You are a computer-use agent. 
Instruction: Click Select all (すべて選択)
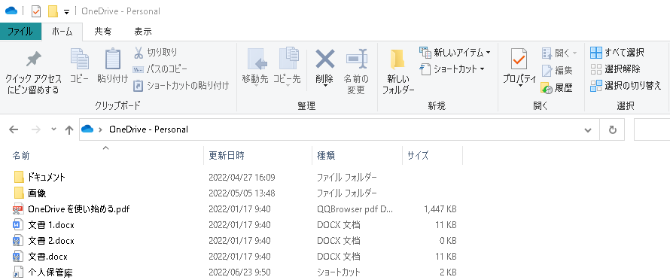click(x=617, y=53)
